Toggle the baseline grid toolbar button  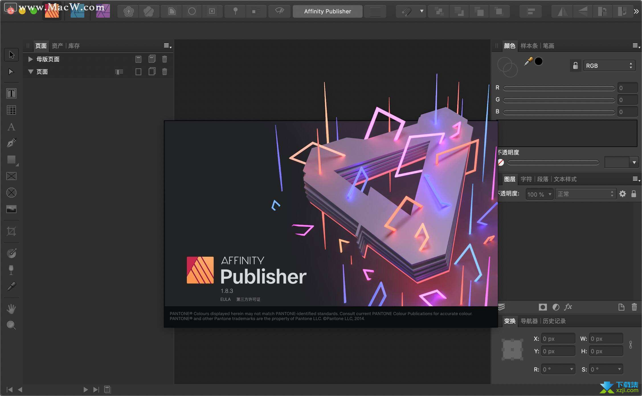coord(375,11)
